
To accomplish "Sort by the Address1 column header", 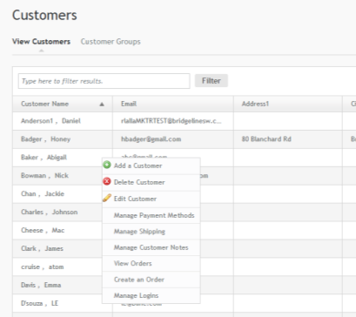I will pos(288,104).
